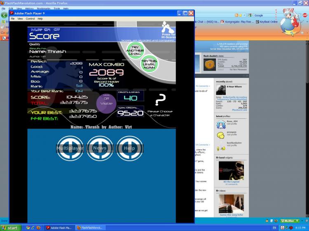Click prongsie yellow chick avatar
This screenshot has height=231, width=309.
[x=221, y=135]
